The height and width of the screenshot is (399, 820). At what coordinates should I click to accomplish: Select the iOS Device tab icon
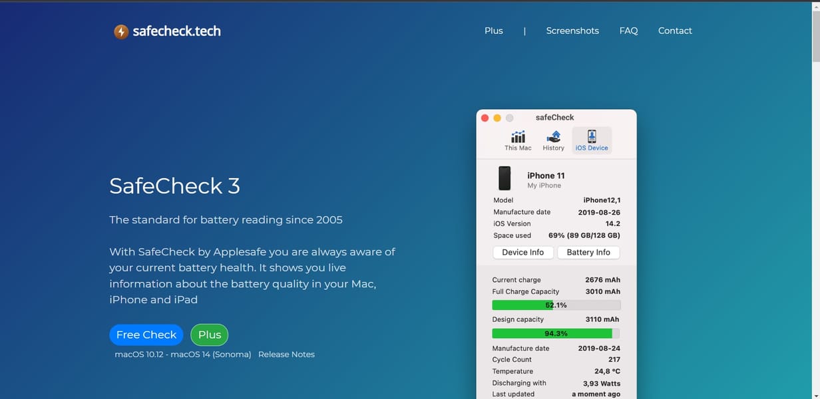pyautogui.click(x=592, y=136)
